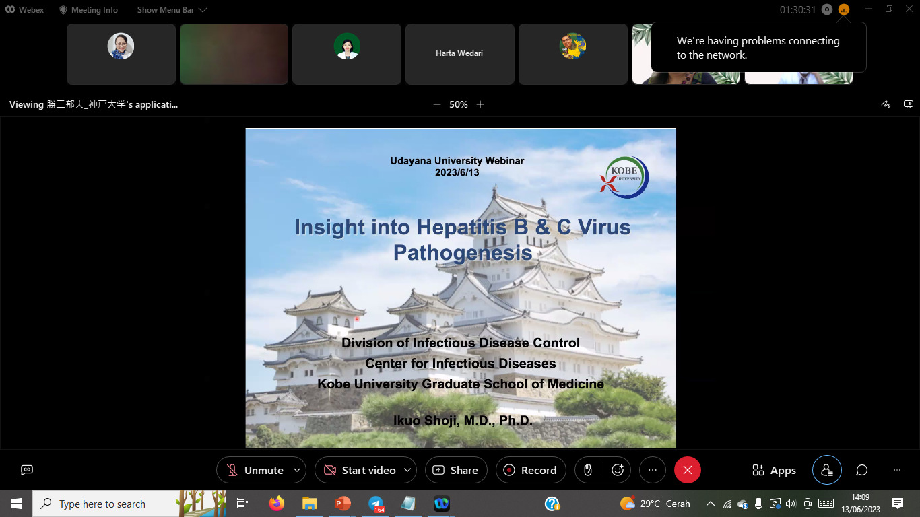The width and height of the screenshot is (920, 517).
Task: Select Harta Wedari participant tile
Action: click(x=459, y=54)
